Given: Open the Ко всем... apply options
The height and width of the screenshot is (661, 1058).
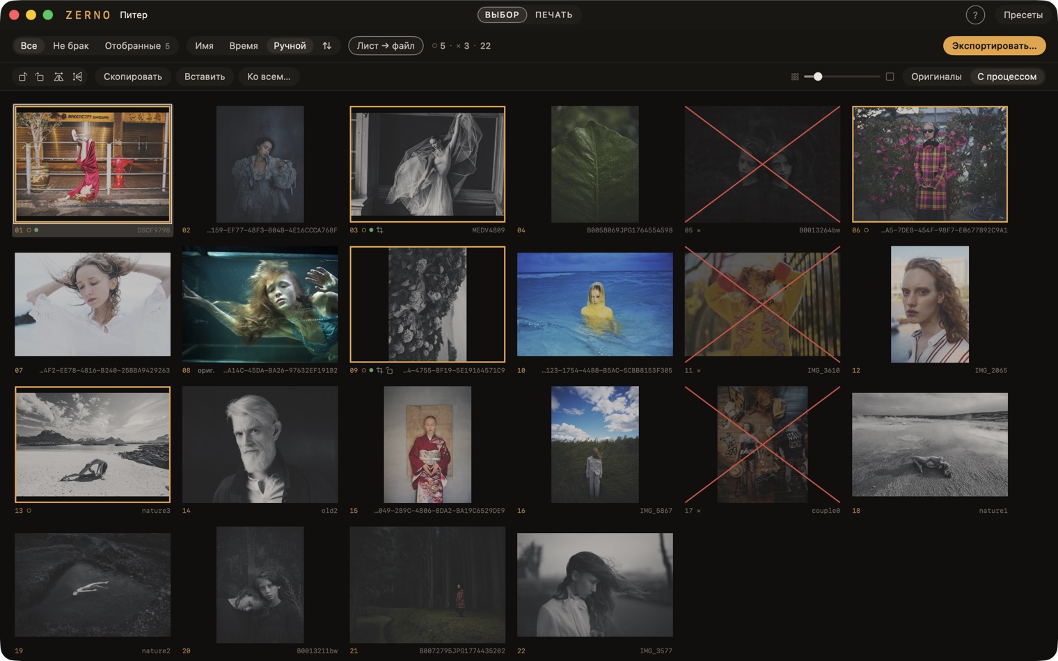Looking at the screenshot, I should coord(269,77).
